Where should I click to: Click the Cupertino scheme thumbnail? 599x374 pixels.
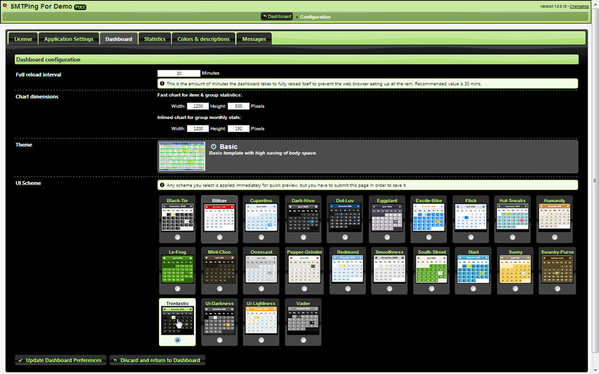pyautogui.click(x=261, y=218)
